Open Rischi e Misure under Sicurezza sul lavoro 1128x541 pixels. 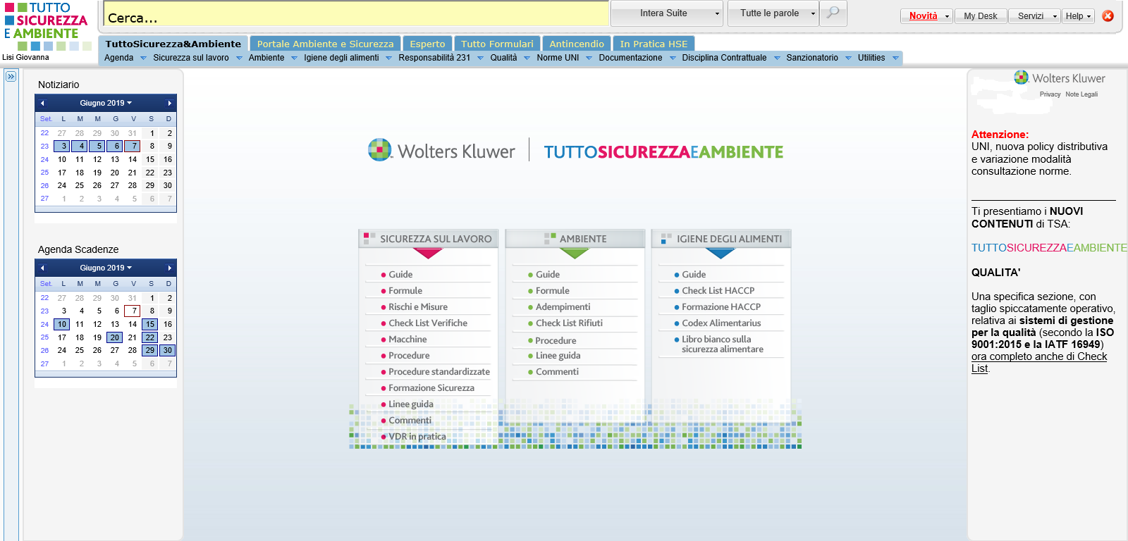click(418, 307)
